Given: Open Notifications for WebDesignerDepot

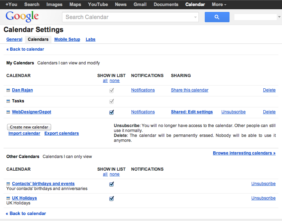Looking at the screenshot, I should point(143,112).
